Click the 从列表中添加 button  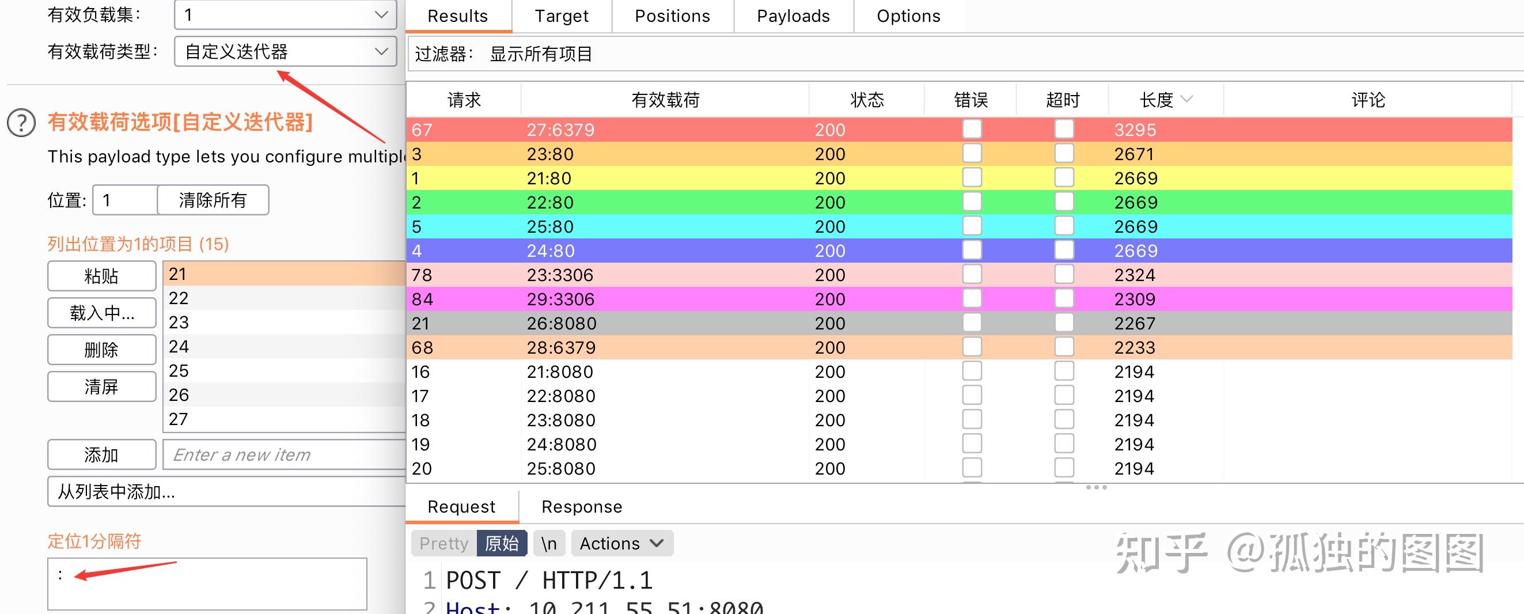(x=115, y=491)
